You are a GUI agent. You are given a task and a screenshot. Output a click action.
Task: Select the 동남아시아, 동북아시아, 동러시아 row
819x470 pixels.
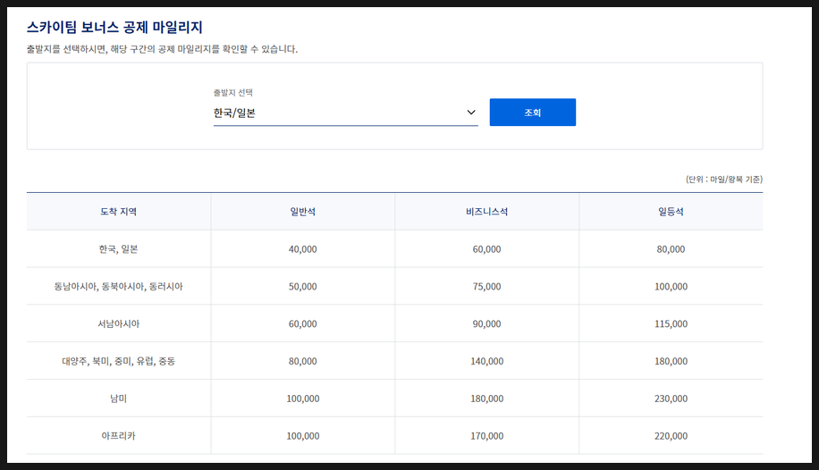click(x=394, y=286)
